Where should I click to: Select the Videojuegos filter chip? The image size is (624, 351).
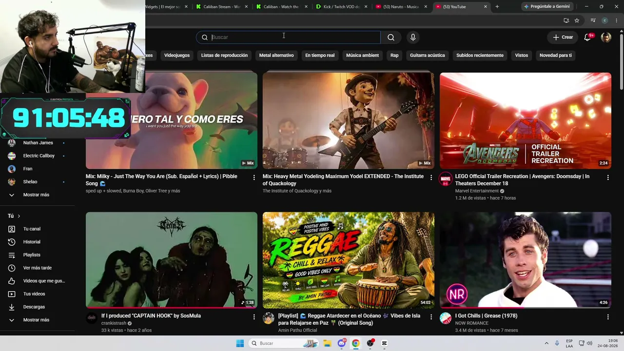177,55
